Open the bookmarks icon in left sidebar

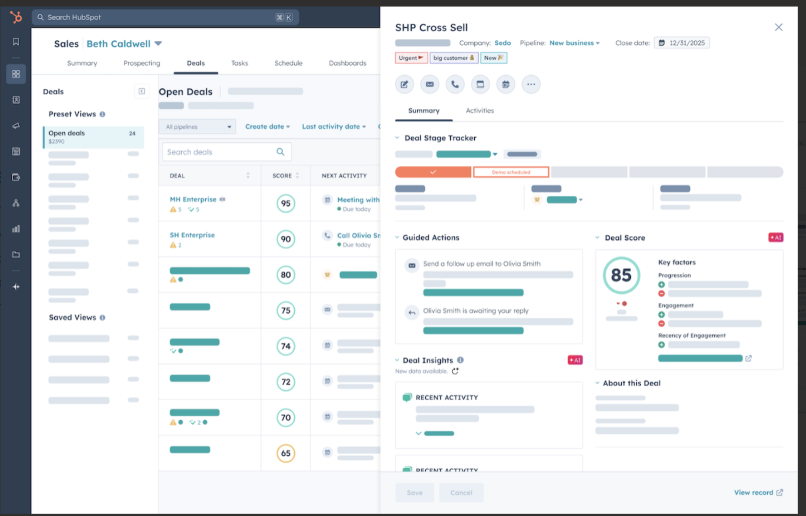16,42
